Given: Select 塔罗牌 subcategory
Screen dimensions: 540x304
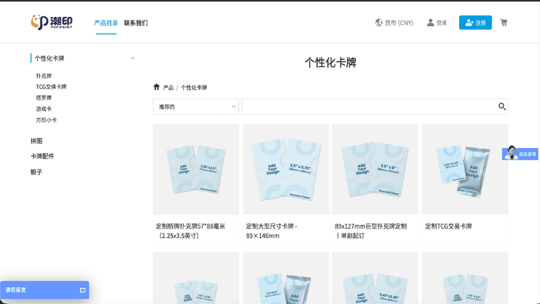Looking at the screenshot, I should 44,98.
